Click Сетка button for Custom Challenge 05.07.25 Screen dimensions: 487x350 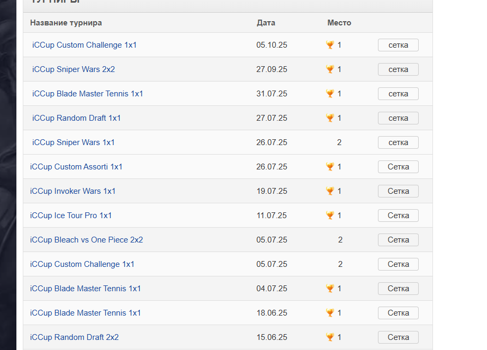[398, 264]
